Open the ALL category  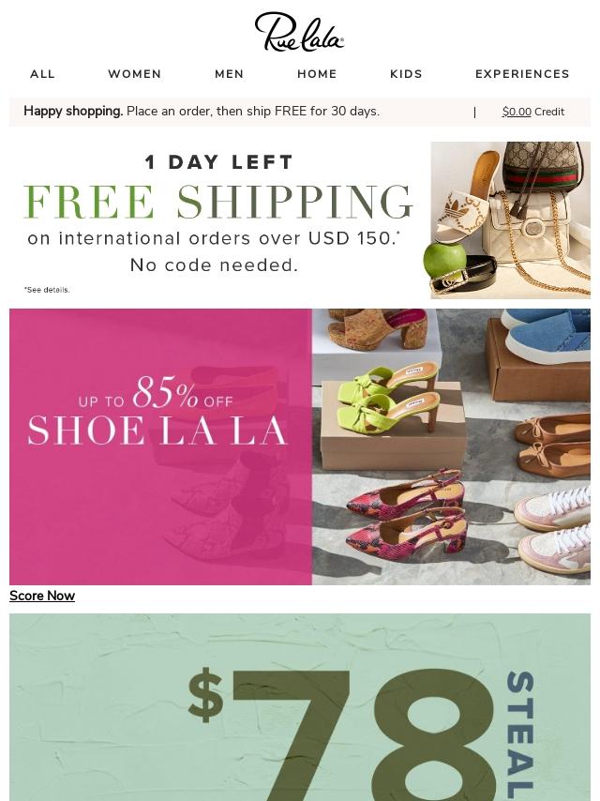pyautogui.click(x=42, y=74)
